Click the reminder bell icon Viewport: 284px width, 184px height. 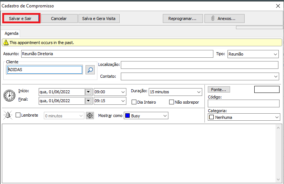[x=8, y=115]
